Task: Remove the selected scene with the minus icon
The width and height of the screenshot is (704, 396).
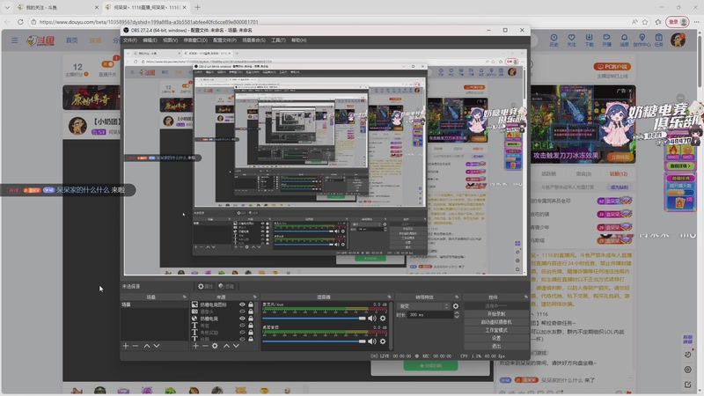Action: 136,346
